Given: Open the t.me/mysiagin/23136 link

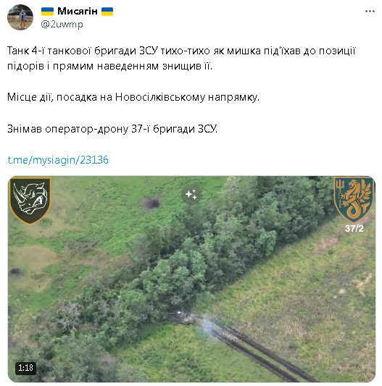Looking at the screenshot, I should click(x=58, y=160).
